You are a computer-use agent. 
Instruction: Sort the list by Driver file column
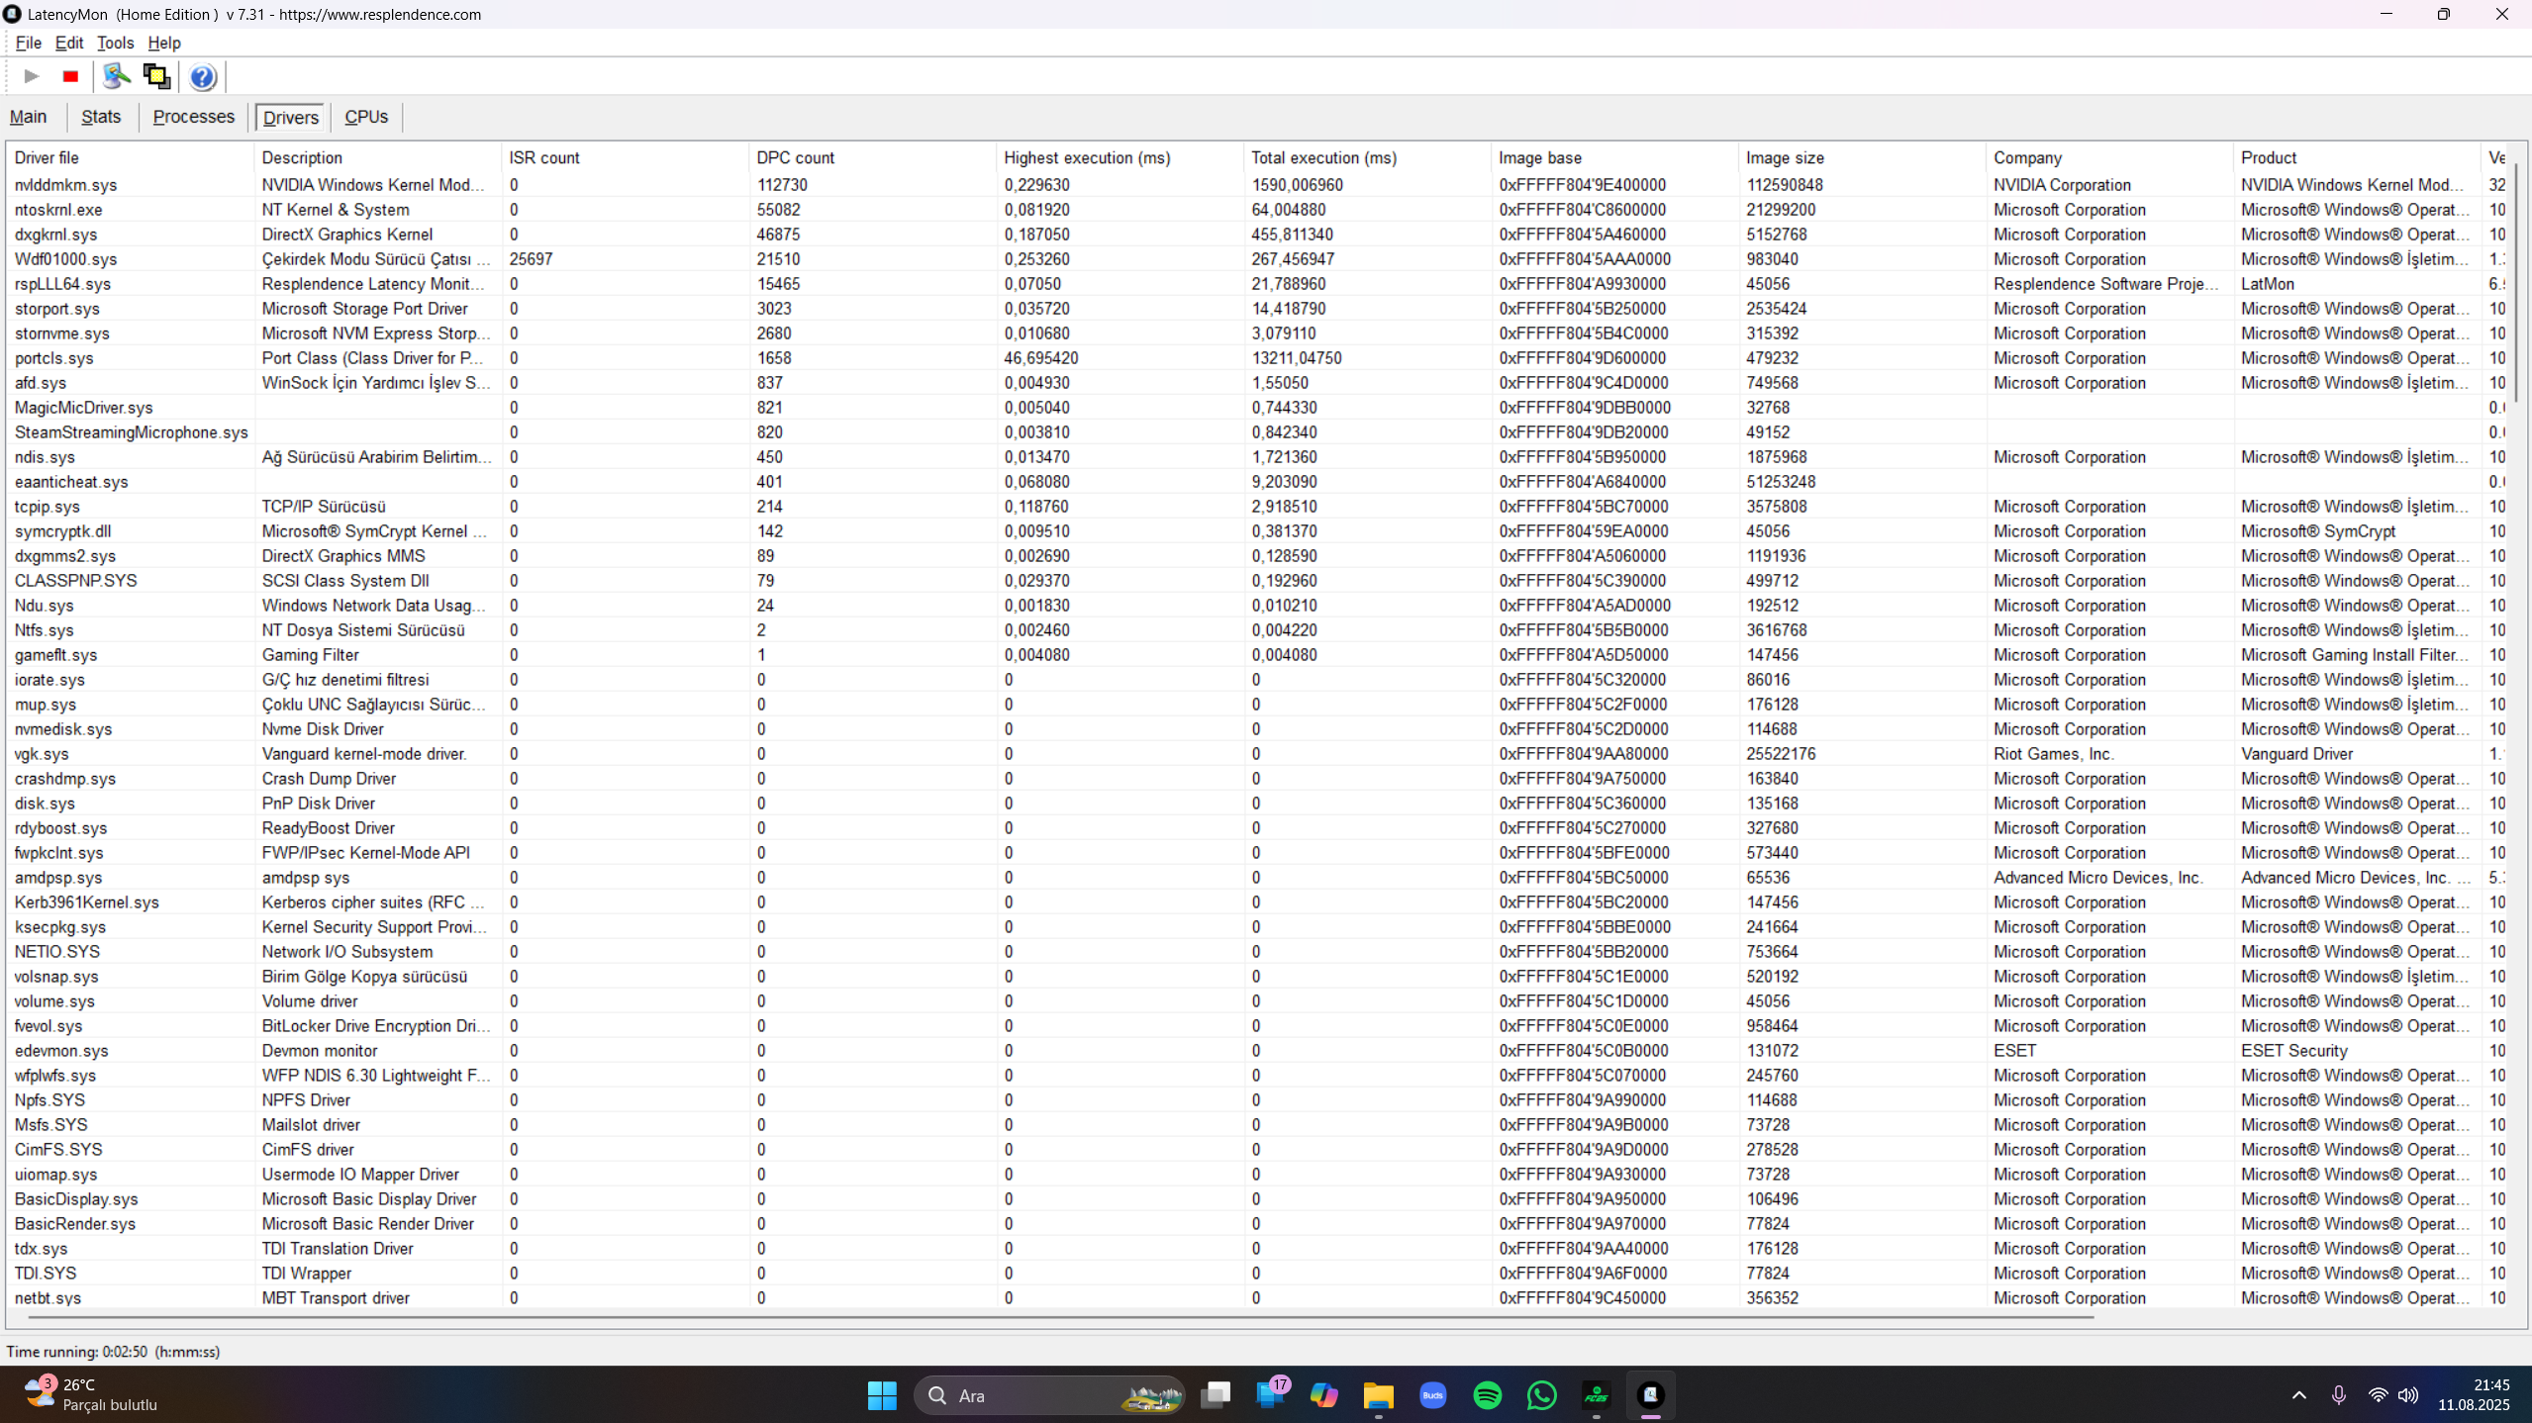[x=45, y=157]
